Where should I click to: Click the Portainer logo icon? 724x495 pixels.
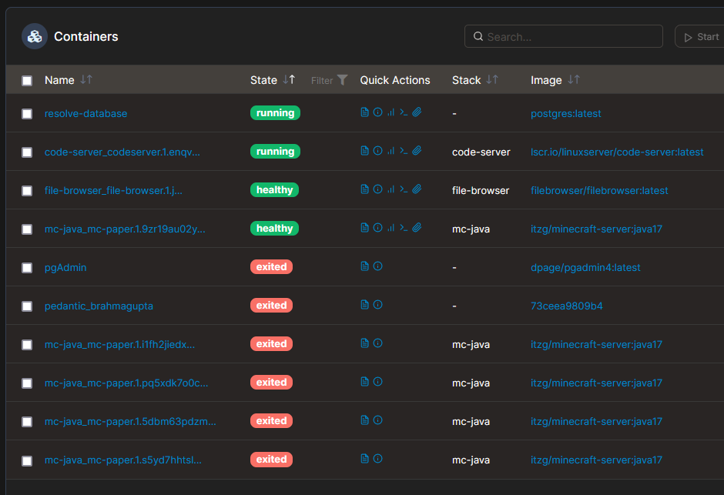click(x=34, y=35)
